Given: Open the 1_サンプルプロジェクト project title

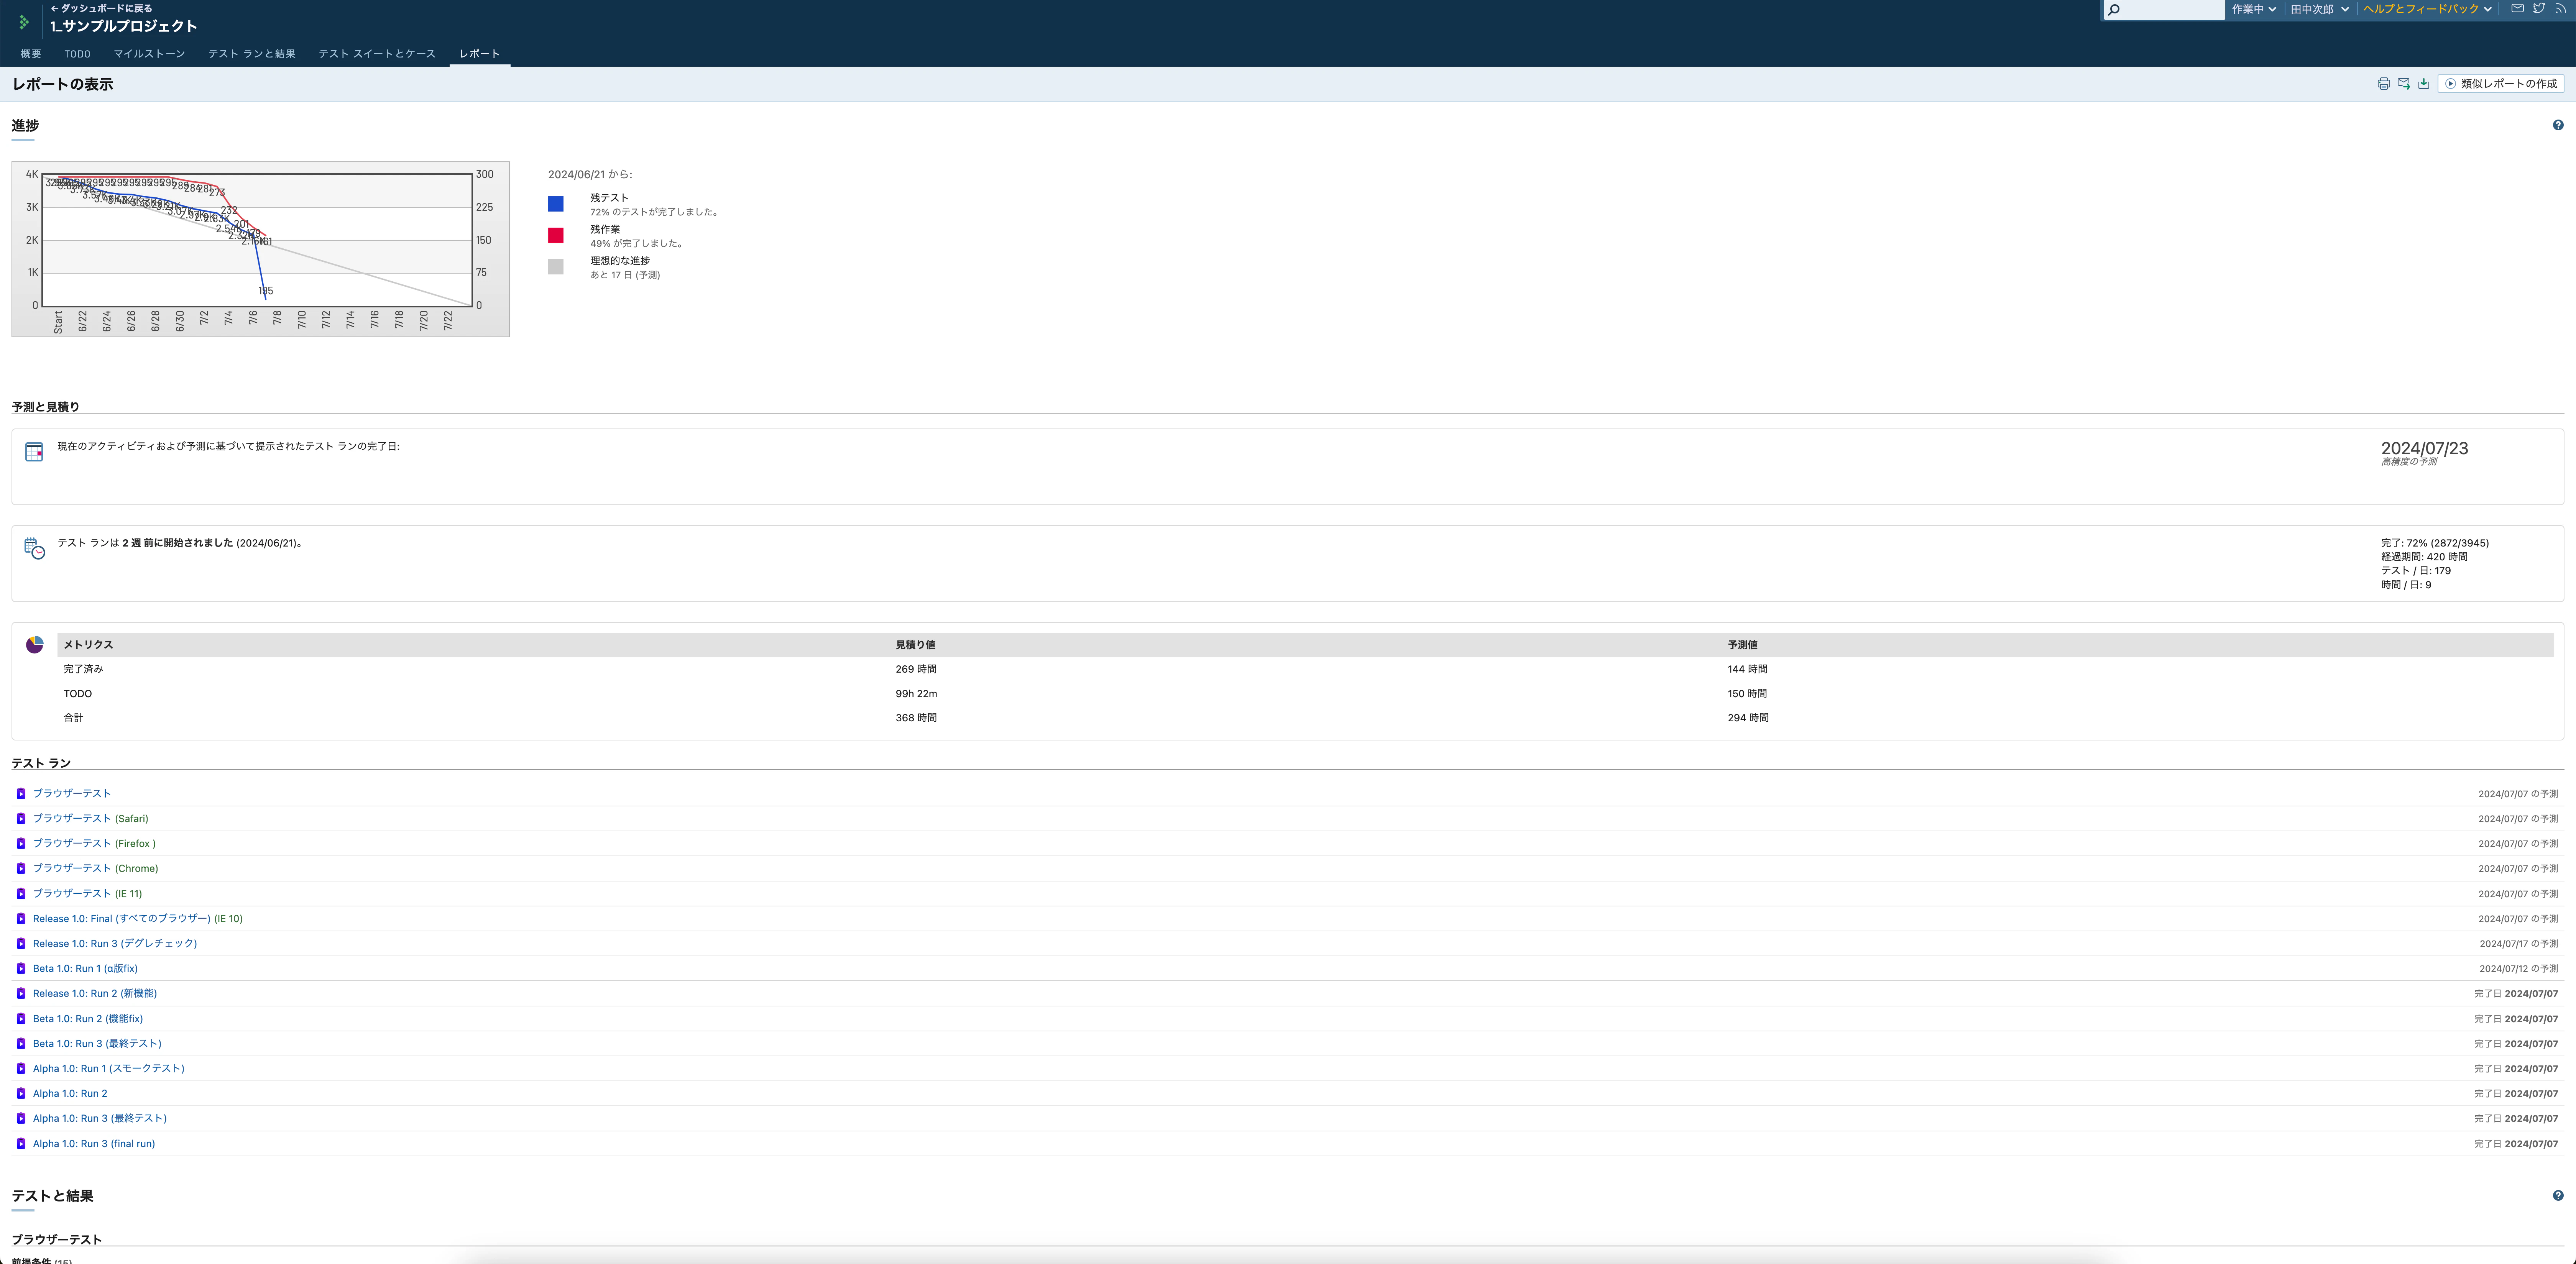Looking at the screenshot, I should pos(124,27).
